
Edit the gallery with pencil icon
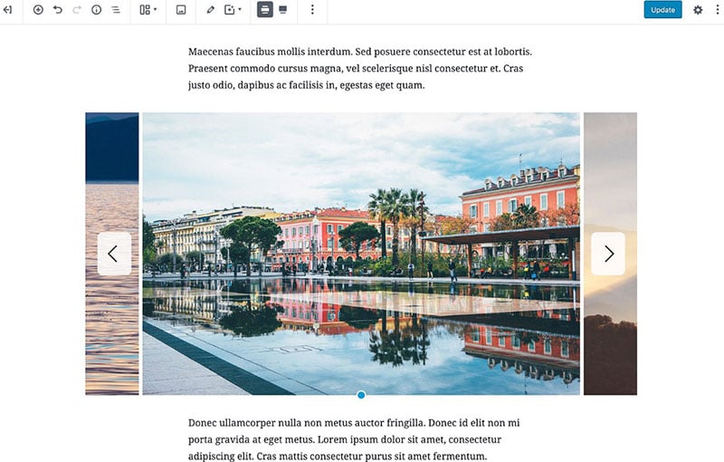click(x=211, y=10)
